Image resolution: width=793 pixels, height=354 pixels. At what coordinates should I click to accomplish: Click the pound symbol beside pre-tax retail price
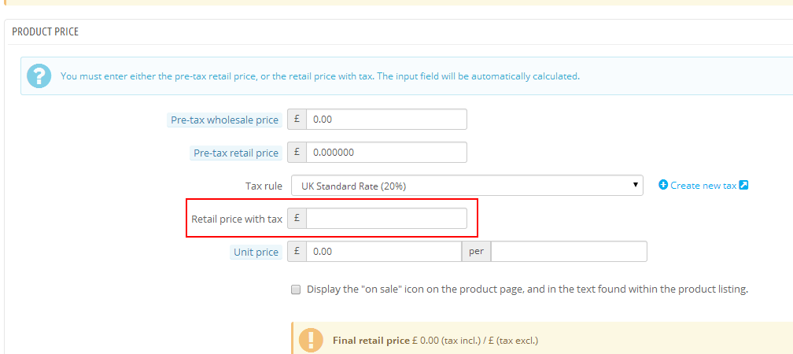pyautogui.click(x=297, y=153)
